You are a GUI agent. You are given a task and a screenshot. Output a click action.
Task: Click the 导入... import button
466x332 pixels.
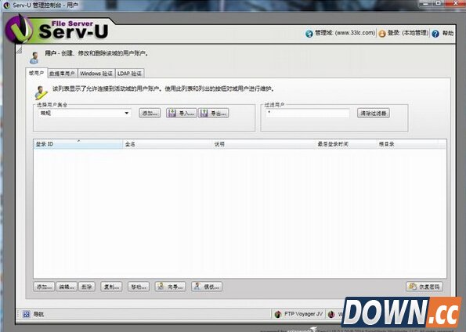[181, 113]
